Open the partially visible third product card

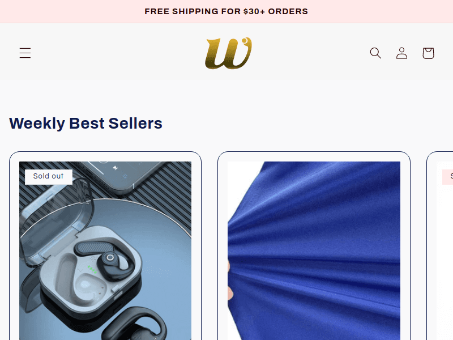(440, 246)
